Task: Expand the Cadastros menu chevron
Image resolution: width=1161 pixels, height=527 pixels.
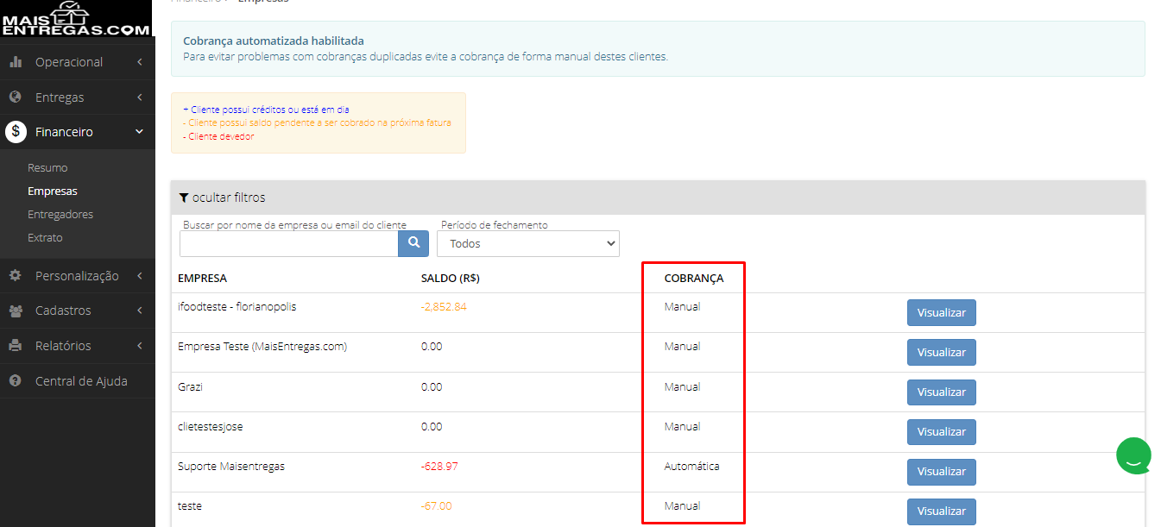Action: [x=140, y=311]
